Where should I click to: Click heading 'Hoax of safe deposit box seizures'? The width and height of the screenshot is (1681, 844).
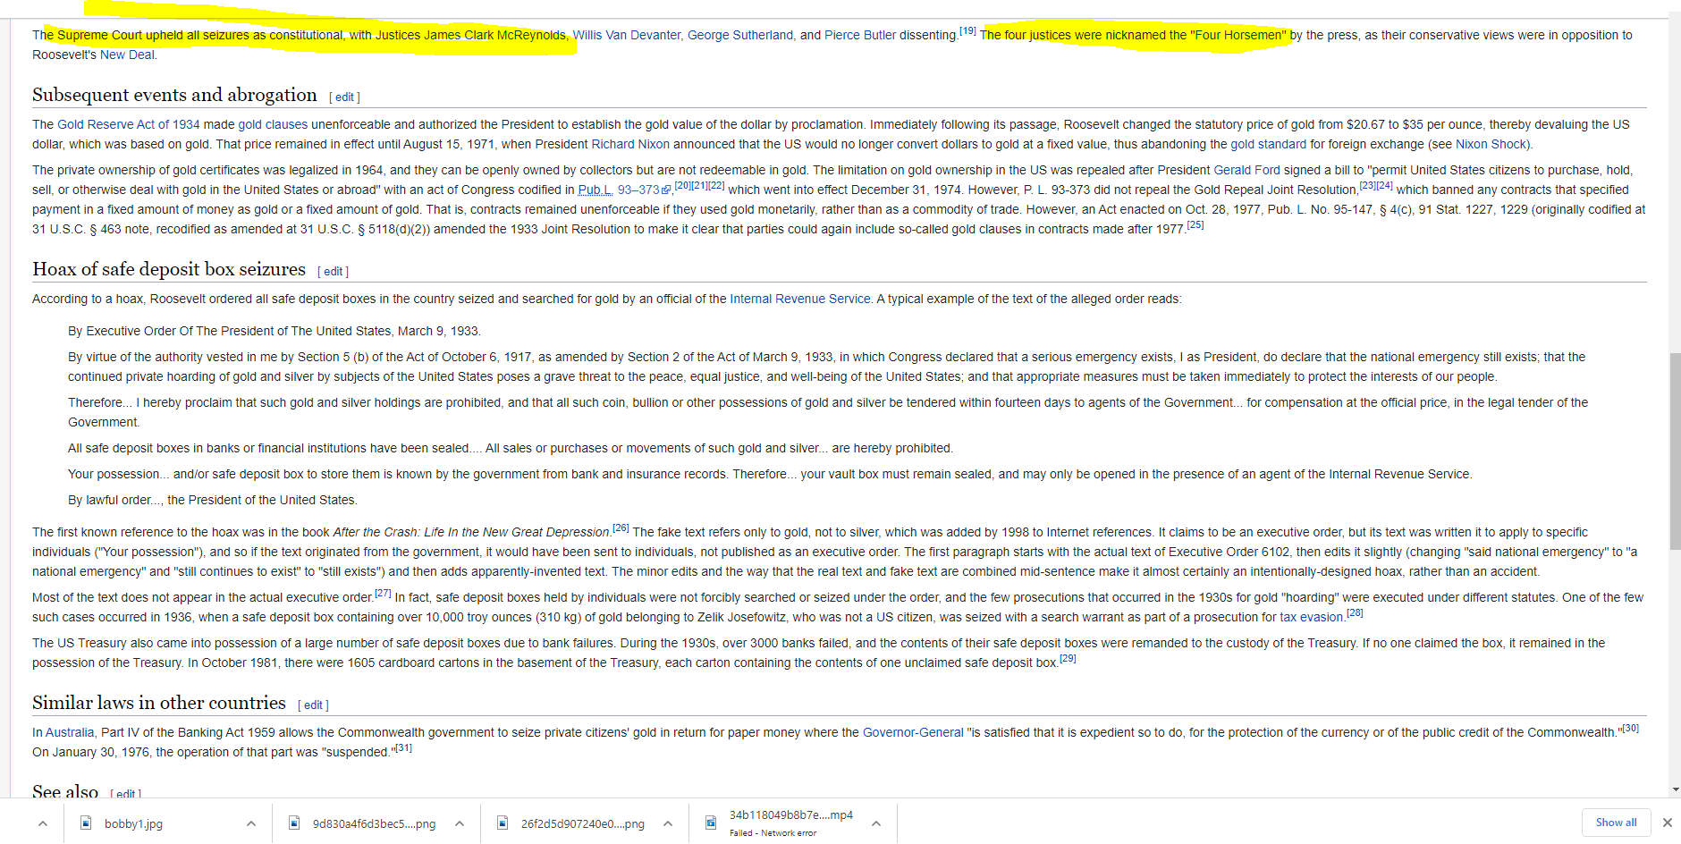coord(169,269)
